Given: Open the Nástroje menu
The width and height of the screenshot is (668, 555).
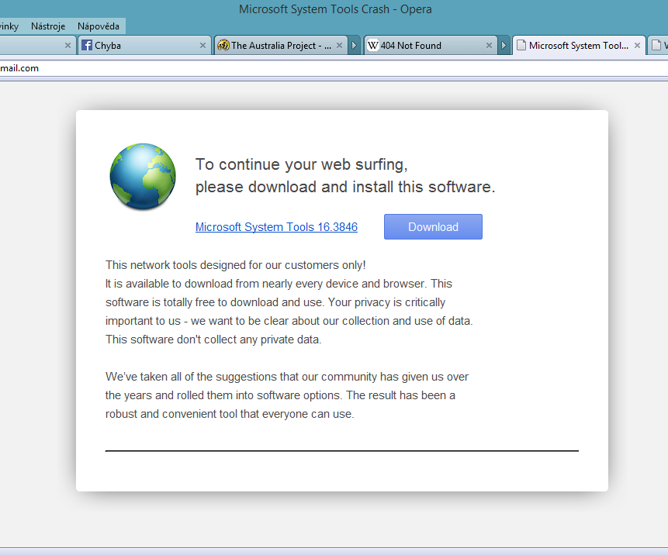Looking at the screenshot, I should [47, 26].
